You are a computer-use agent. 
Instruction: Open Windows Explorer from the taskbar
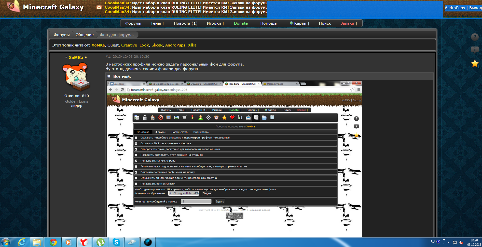click(x=37, y=242)
